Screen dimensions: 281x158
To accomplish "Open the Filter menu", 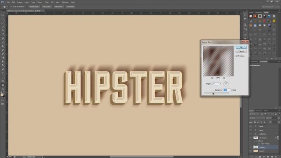I will pos(47,2).
